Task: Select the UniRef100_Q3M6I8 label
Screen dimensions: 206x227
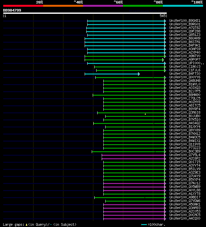Action: tap(185, 112)
